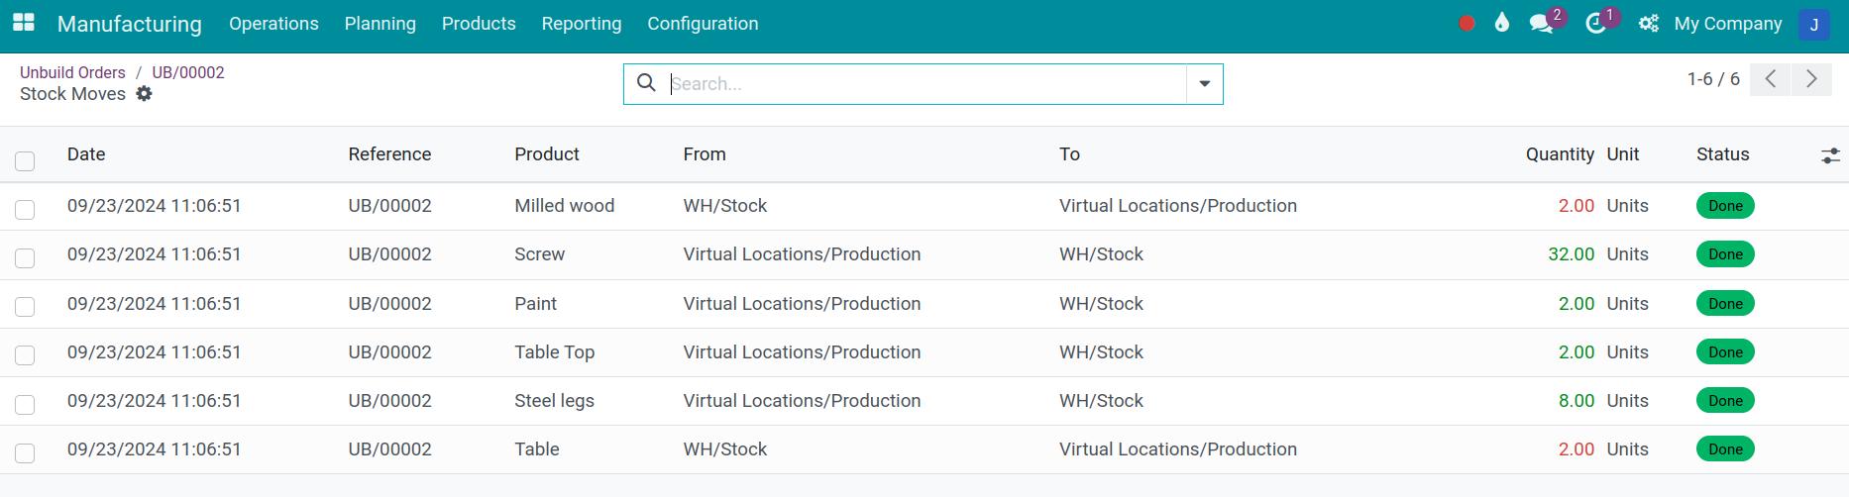Tick the checkbox of the row whose Product is Table
Screen dimensions: 1849x497
[25, 452]
